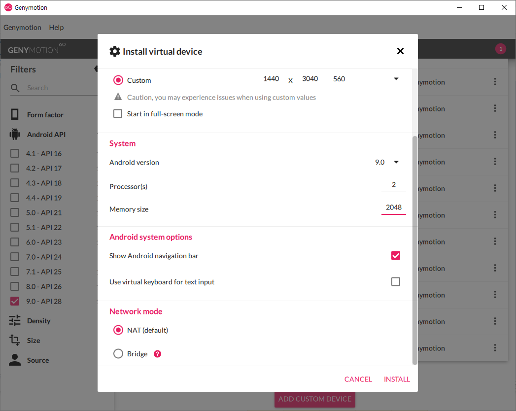The height and width of the screenshot is (411, 516).
Task: Click the ADD CUSTOM DEVICE button
Action: (x=314, y=399)
